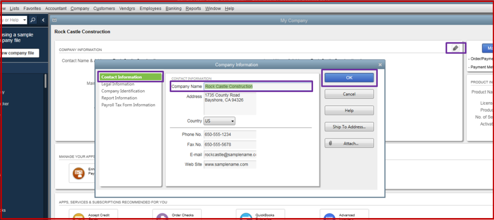Viewport: 494px width, 220px height.
Task: Open the Accountant menu
Action: click(56, 9)
